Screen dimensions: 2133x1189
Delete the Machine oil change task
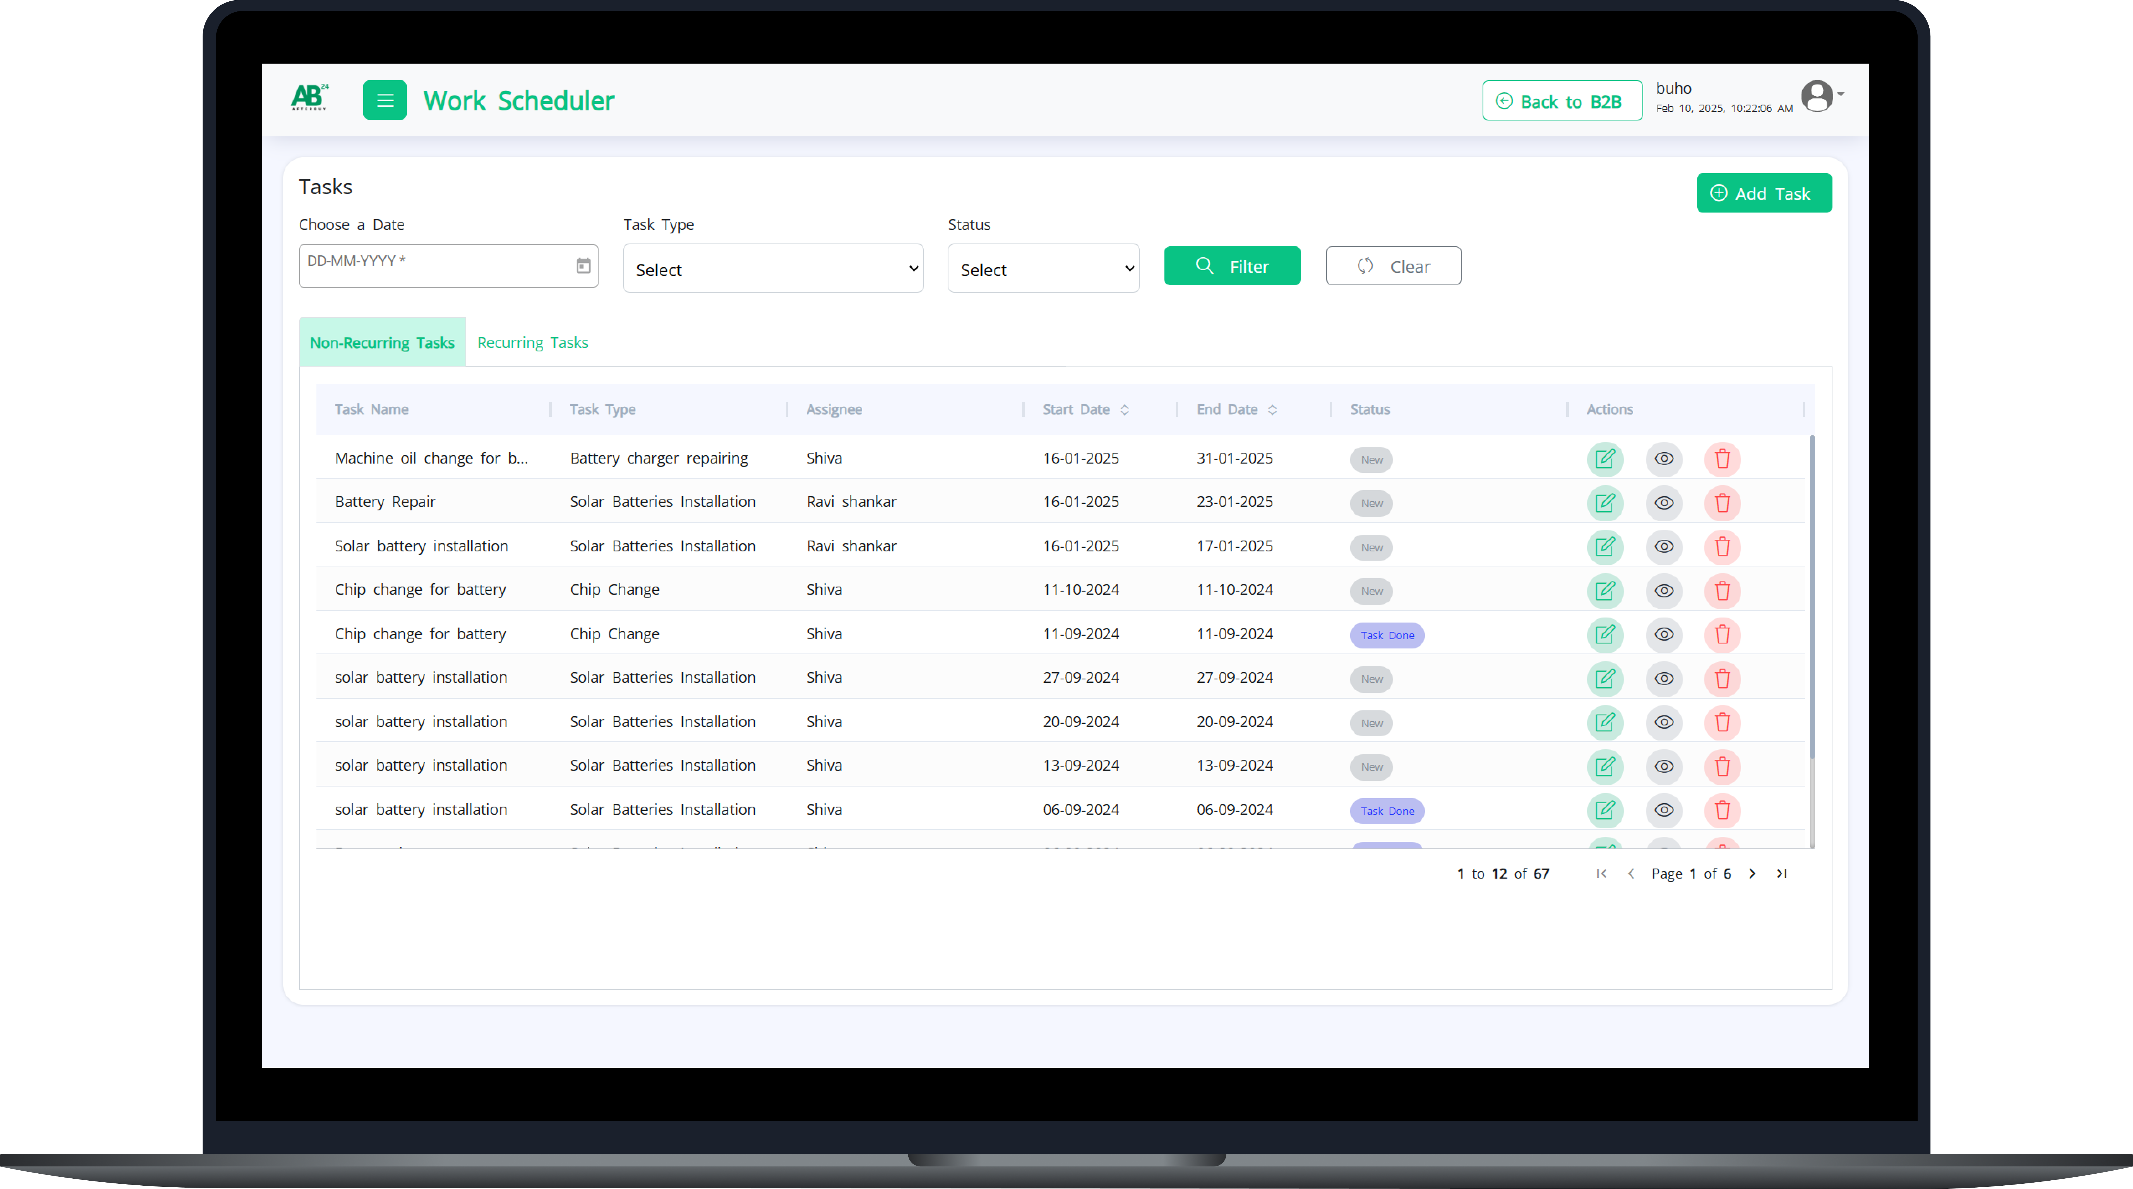pyautogui.click(x=1722, y=459)
